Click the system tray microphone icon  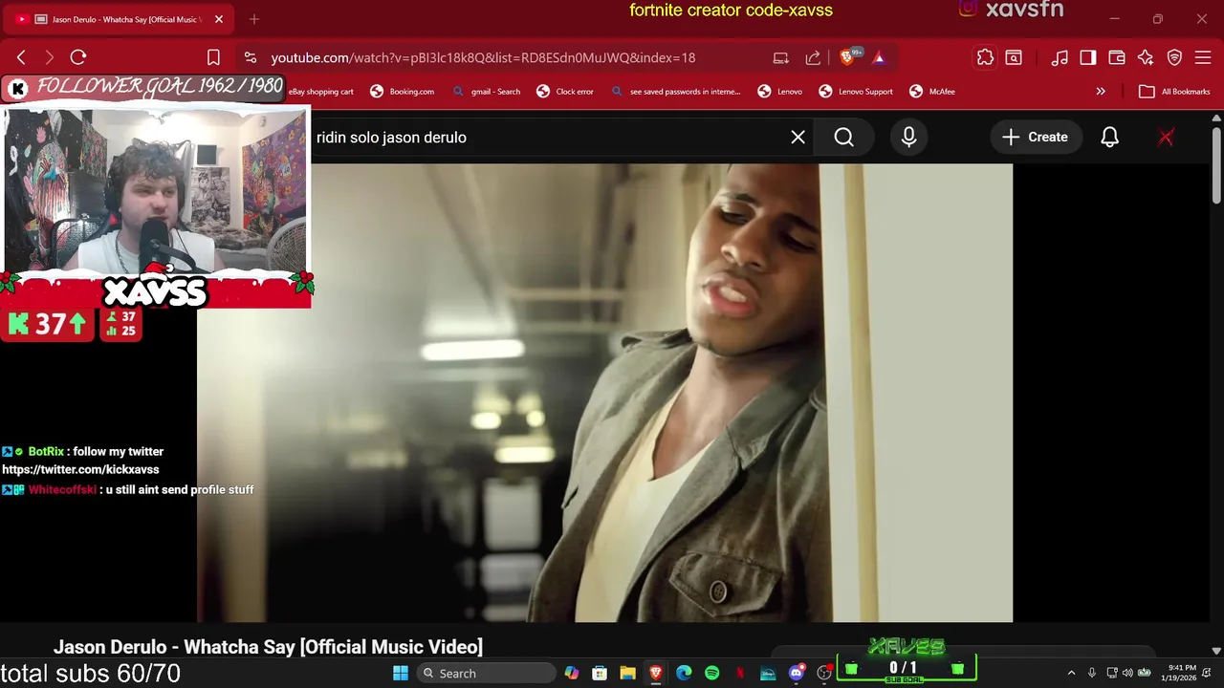point(1091,673)
